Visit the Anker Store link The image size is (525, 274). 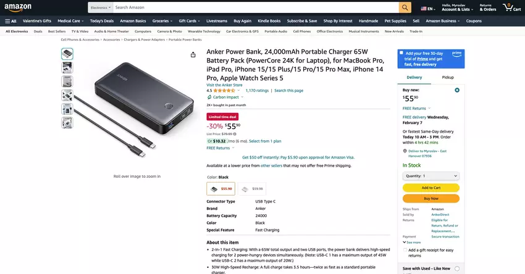tap(223, 85)
